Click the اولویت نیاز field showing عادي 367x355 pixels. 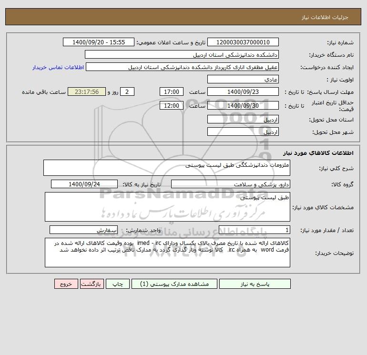click(243, 79)
